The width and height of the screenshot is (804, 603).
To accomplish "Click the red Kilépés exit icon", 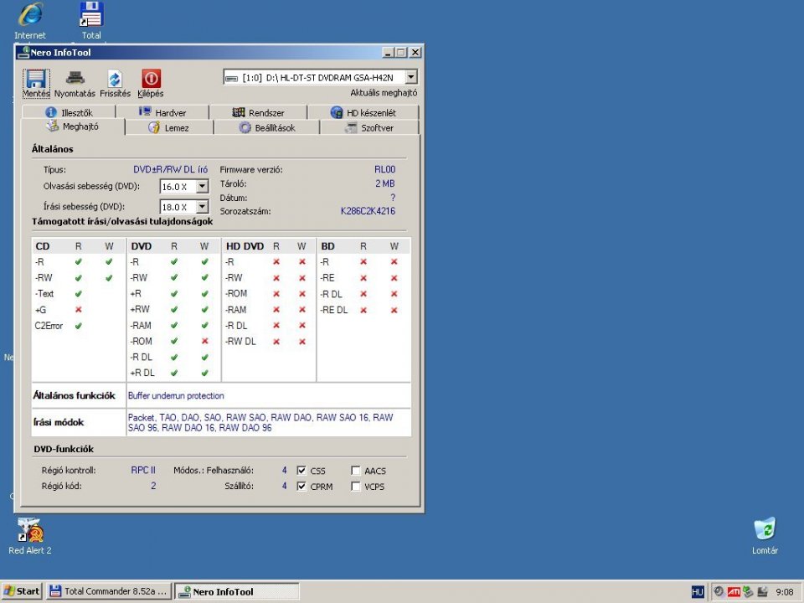I will coord(151,79).
